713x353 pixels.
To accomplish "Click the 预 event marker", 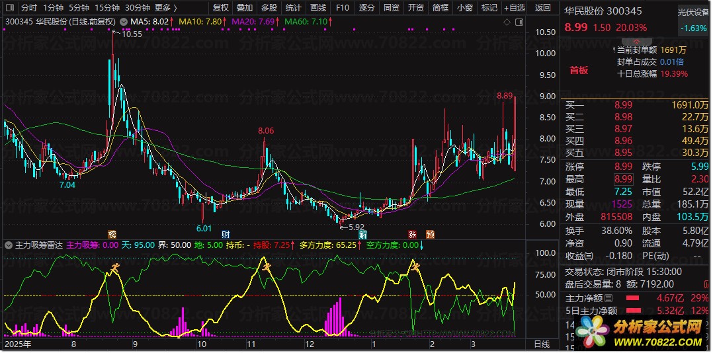I will [x=430, y=235].
